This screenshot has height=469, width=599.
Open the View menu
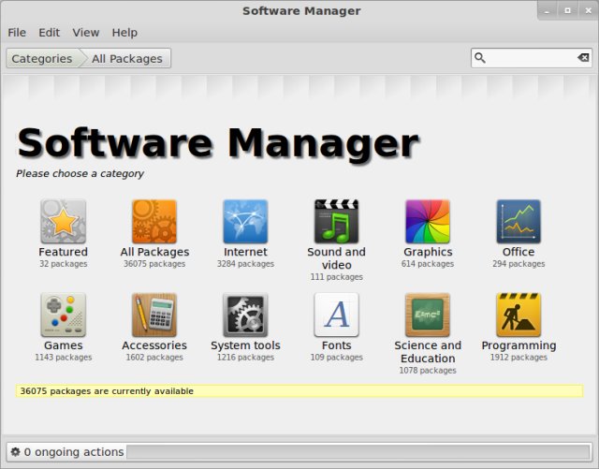pyautogui.click(x=86, y=33)
